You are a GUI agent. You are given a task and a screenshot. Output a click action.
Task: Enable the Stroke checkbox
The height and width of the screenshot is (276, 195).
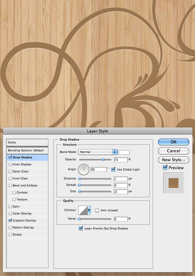click(10, 235)
